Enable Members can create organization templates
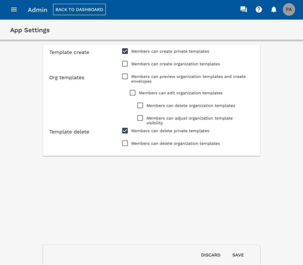Viewport: 303px width, 265px height. pyautogui.click(x=125, y=64)
